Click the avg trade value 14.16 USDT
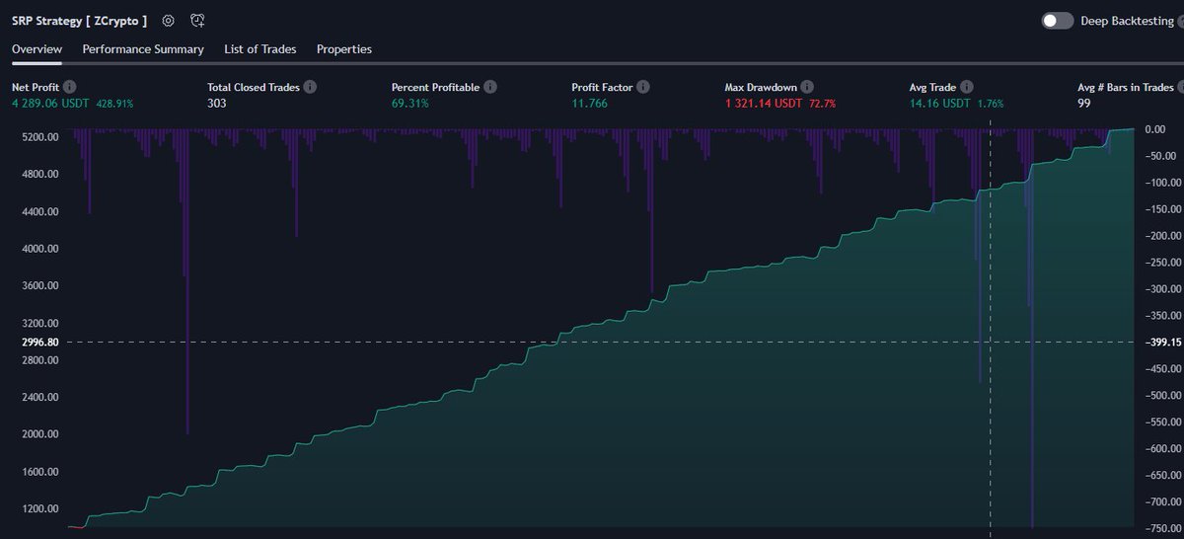Screen dimensions: 1184x539 click(x=939, y=103)
